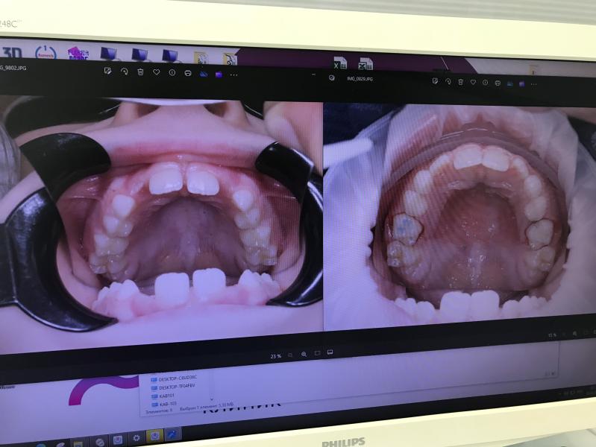Open blue pen app on taskbar
The width and height of the screenshot is (596, 447).
click(172, 434)
